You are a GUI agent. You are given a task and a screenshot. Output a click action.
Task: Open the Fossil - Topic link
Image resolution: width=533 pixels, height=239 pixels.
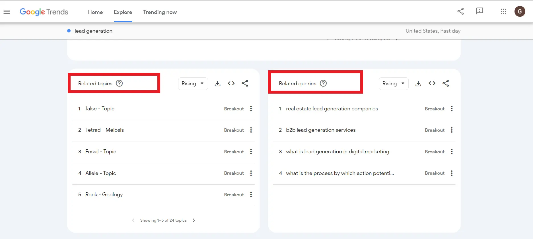(x=101, y=152)
